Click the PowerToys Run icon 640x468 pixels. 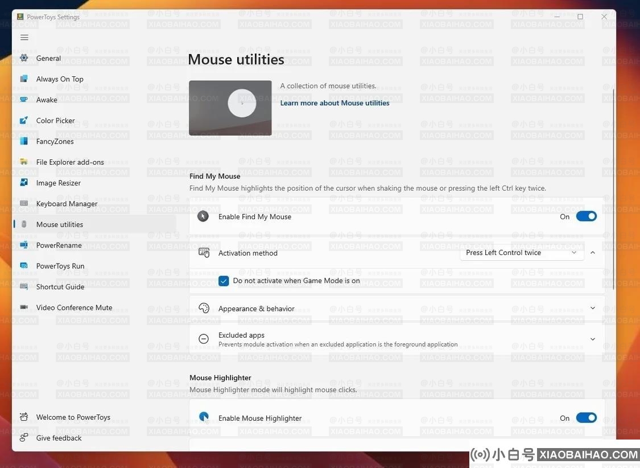coord(24,266)
